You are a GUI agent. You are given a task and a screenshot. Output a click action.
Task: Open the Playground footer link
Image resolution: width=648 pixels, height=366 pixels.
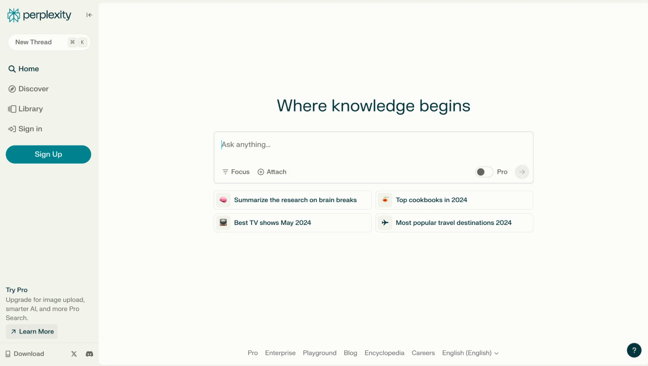(320, 353)
